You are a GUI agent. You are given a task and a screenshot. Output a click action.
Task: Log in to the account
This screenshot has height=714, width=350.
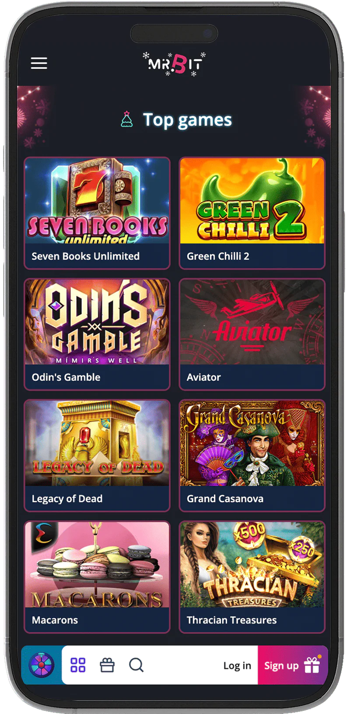pyautogui.click(x=237, y=665)
